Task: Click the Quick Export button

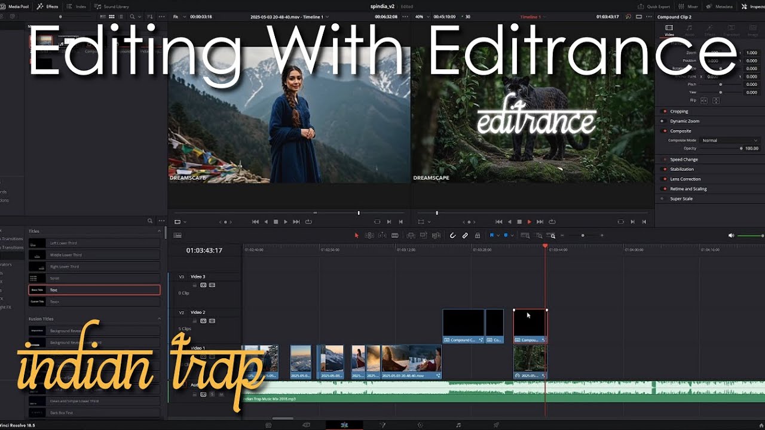Action: click(x=653, y=6)
